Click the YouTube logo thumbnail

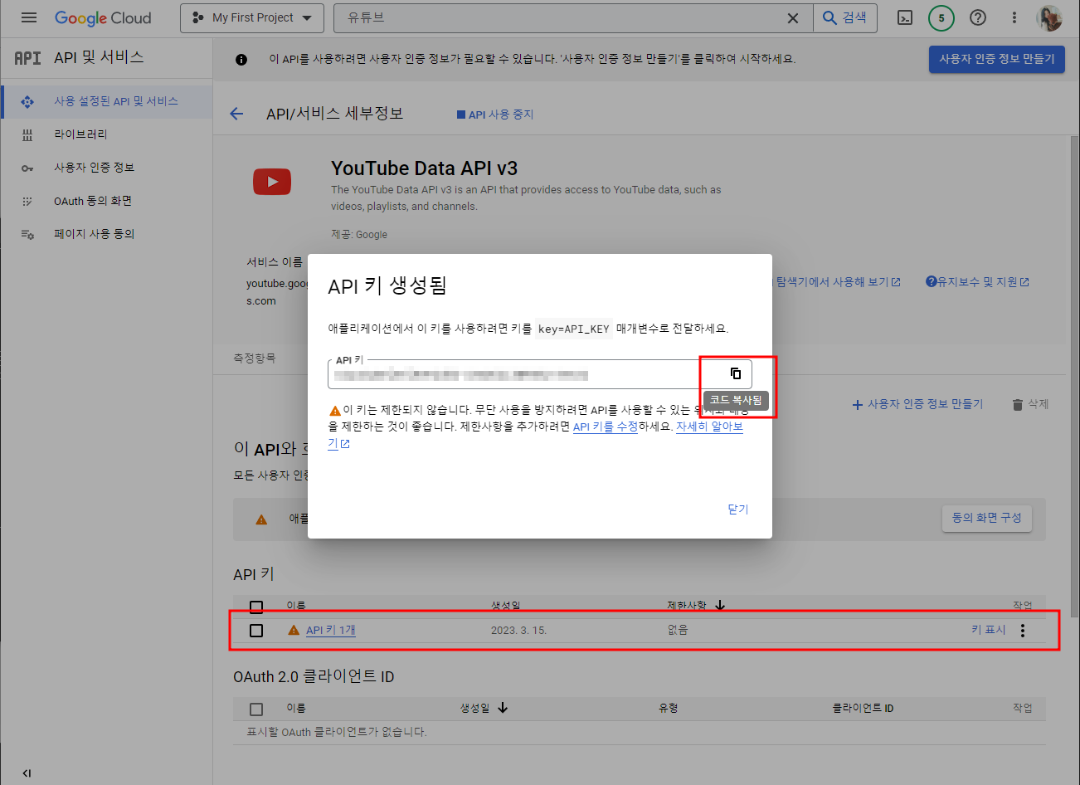coord(272,181)
